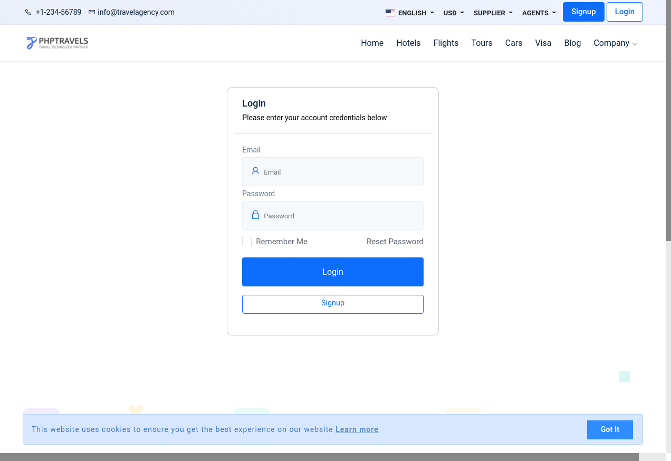
Task: Tick the Remember Me checkbox
Action: click(247, 242)
